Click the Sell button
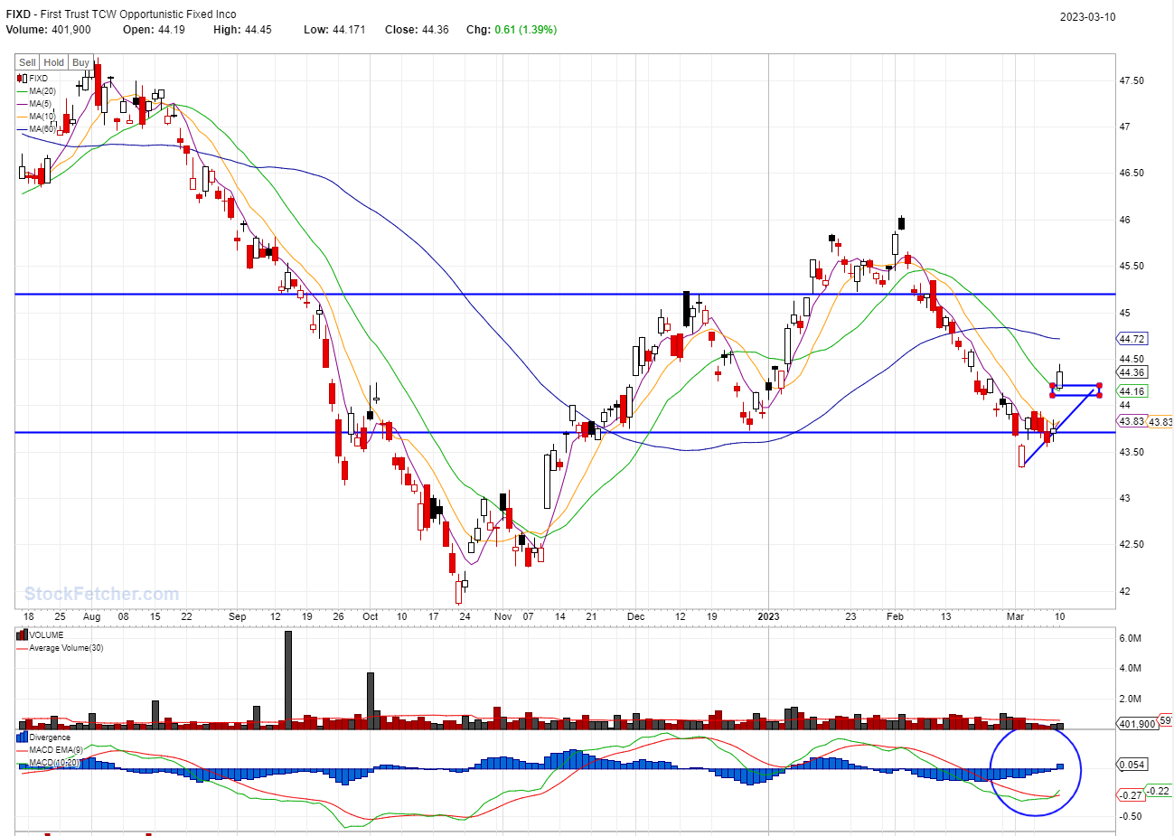 click(x=27, y=62)
